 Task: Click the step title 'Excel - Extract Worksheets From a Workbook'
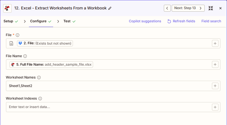(64, 8)
